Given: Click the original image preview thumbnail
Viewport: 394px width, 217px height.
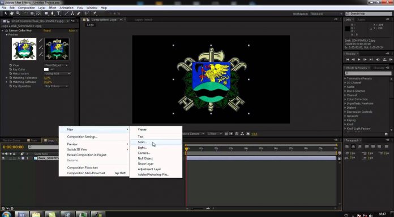Looking at the screenshot, I should coord(24,49).
